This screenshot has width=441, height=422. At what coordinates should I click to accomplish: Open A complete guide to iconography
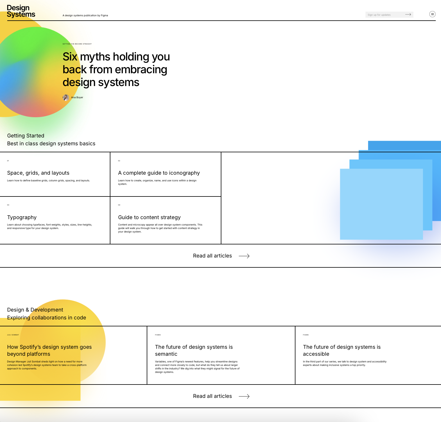coord(159,173)
